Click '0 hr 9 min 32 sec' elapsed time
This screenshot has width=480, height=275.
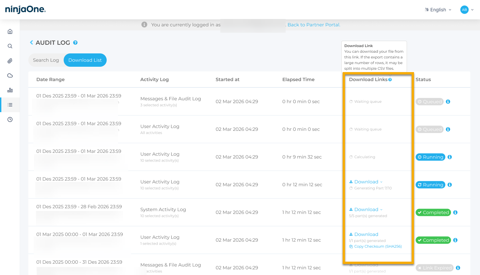[x=302, y=157]
